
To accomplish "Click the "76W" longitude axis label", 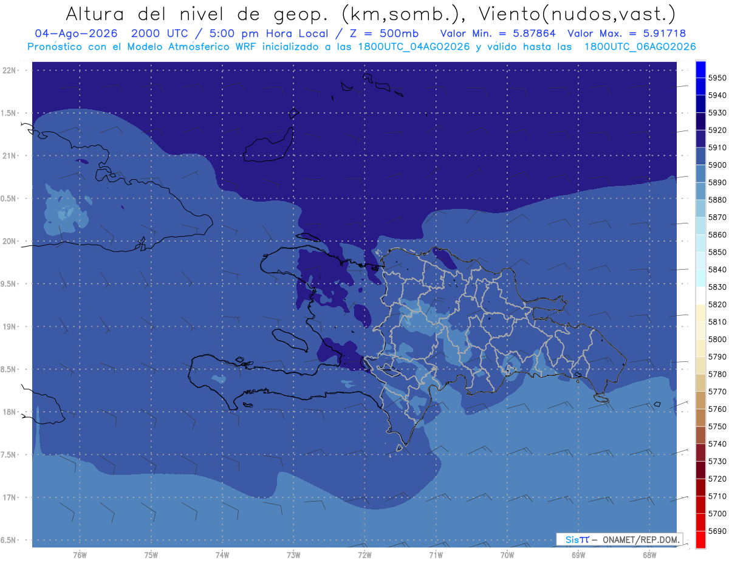I will coord(80,555).
